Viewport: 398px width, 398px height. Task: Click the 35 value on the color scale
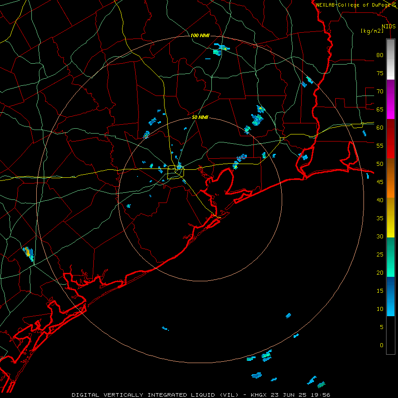(x=380, y=218)
